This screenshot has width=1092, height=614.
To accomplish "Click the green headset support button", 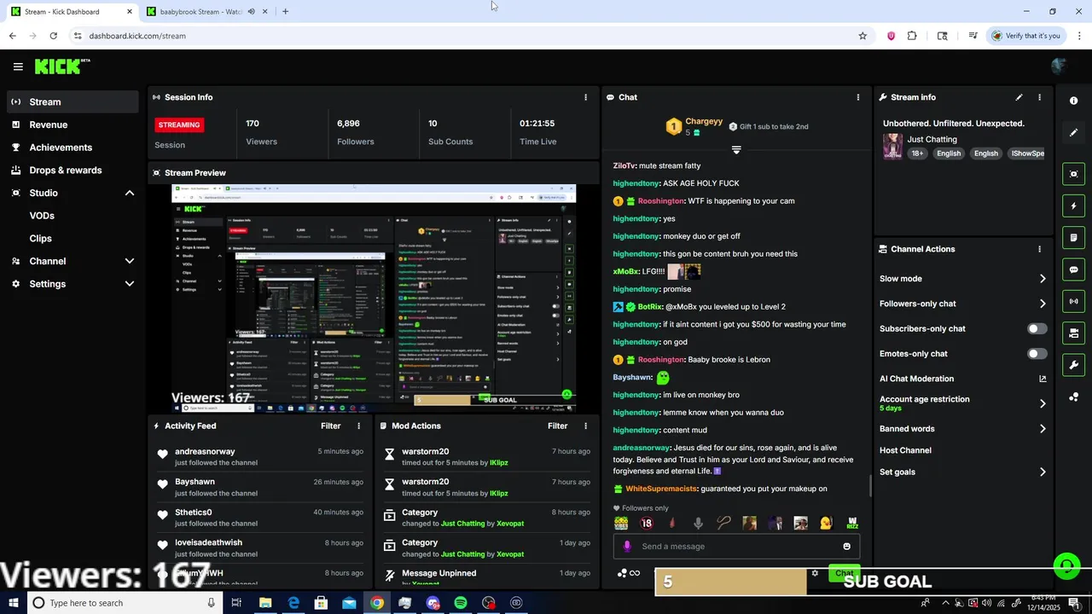I will coord(1066,565).
